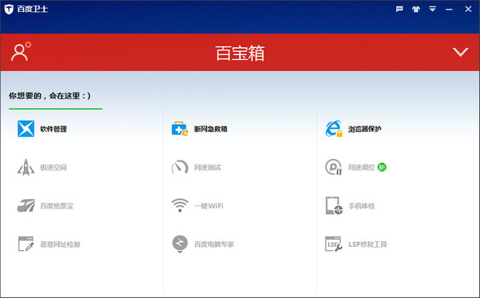This screenshot has height=298, width=480.
Task: Collapse the 百宝箱 panel with the chevron
Action: pos(461,52)
